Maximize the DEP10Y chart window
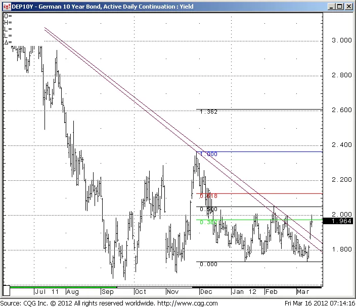 coord(340,6)
